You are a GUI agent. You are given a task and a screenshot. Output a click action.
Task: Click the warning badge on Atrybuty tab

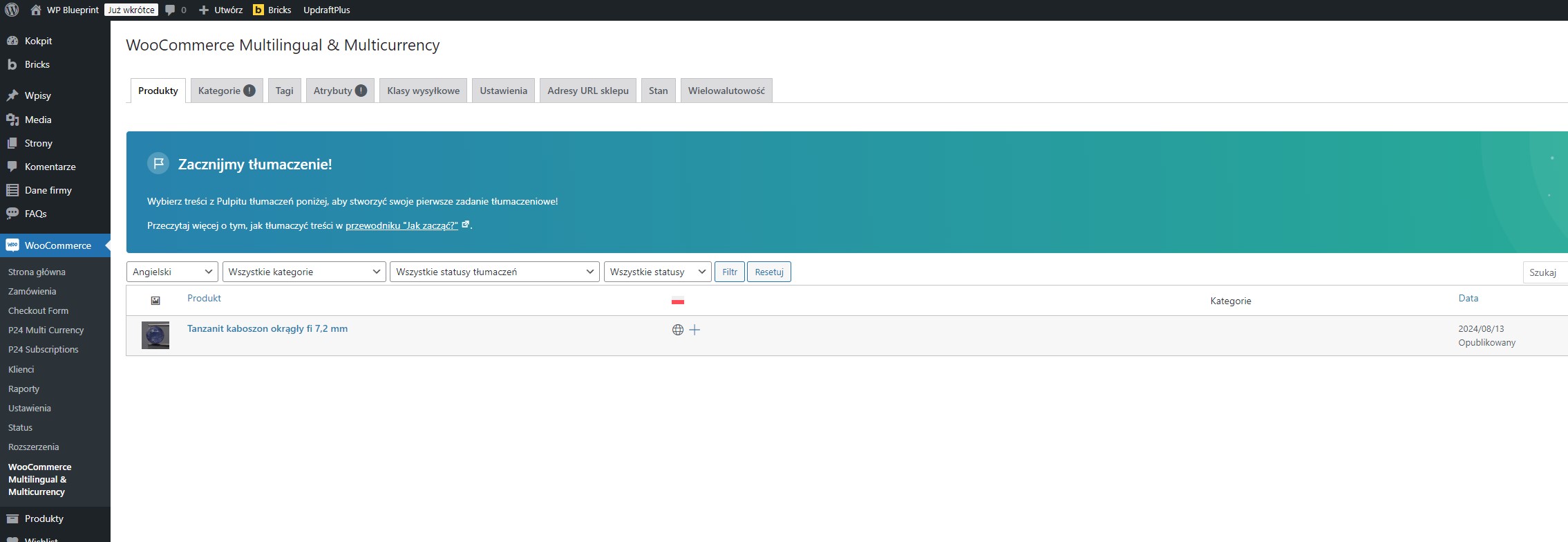click(x=361, y=91)
